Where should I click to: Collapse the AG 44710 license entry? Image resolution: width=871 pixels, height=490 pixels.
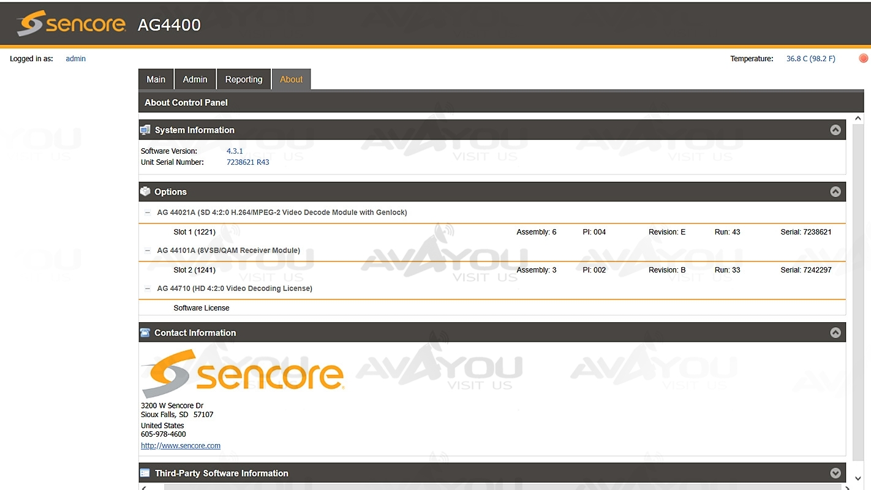coord(148,288)
